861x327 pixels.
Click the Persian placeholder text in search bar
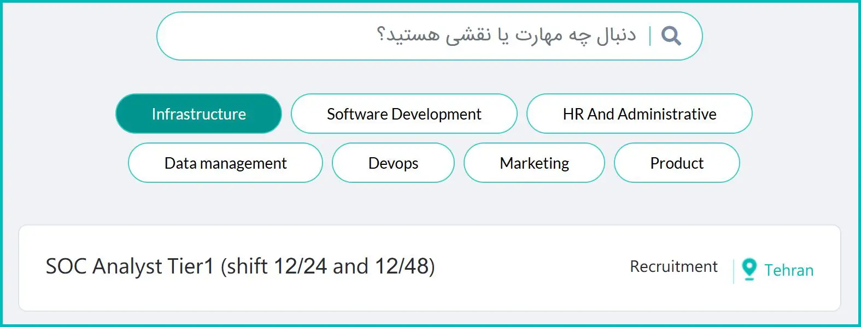tap(506, 35)
